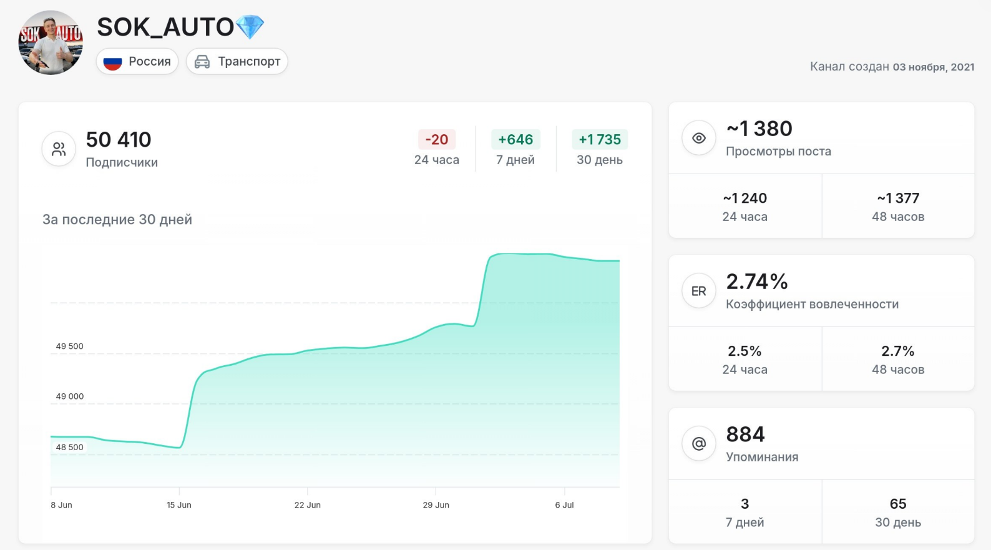Viewport: 991px width, 550px height.
Task: Select the -20 24 часа subscriber change
Action: tap(437, 149)
